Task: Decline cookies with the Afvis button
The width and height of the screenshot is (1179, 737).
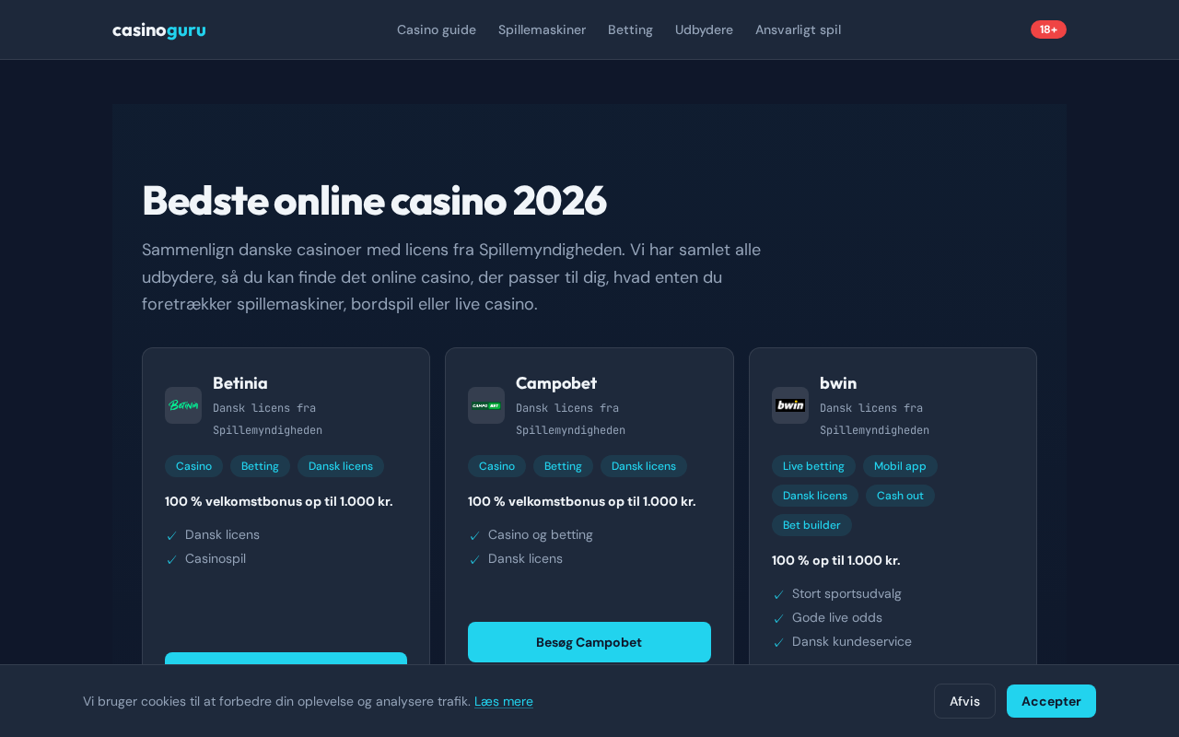Action: coord(964,701)
